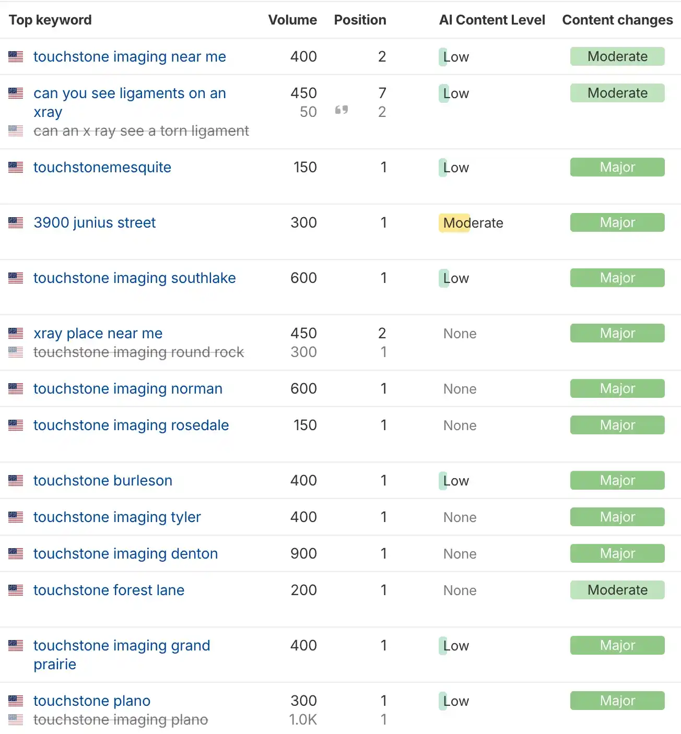Viewport: 681px width, 734px height.
Task: Open touchstone imaging southlake keyword link
Action: pos(134,278)
